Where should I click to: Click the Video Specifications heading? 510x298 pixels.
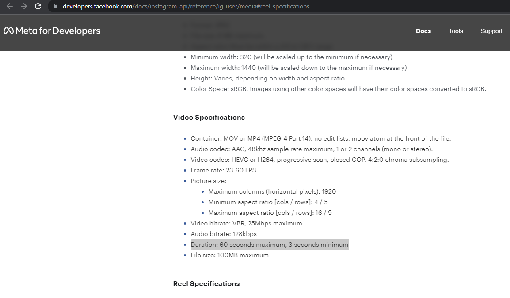pos(209,118)
